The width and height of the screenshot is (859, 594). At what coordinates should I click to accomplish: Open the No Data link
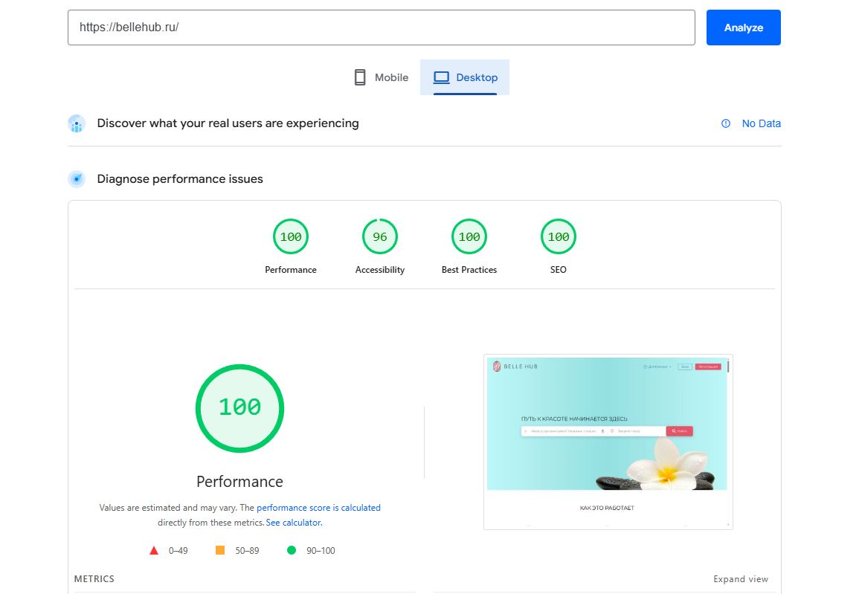point(761,123)
